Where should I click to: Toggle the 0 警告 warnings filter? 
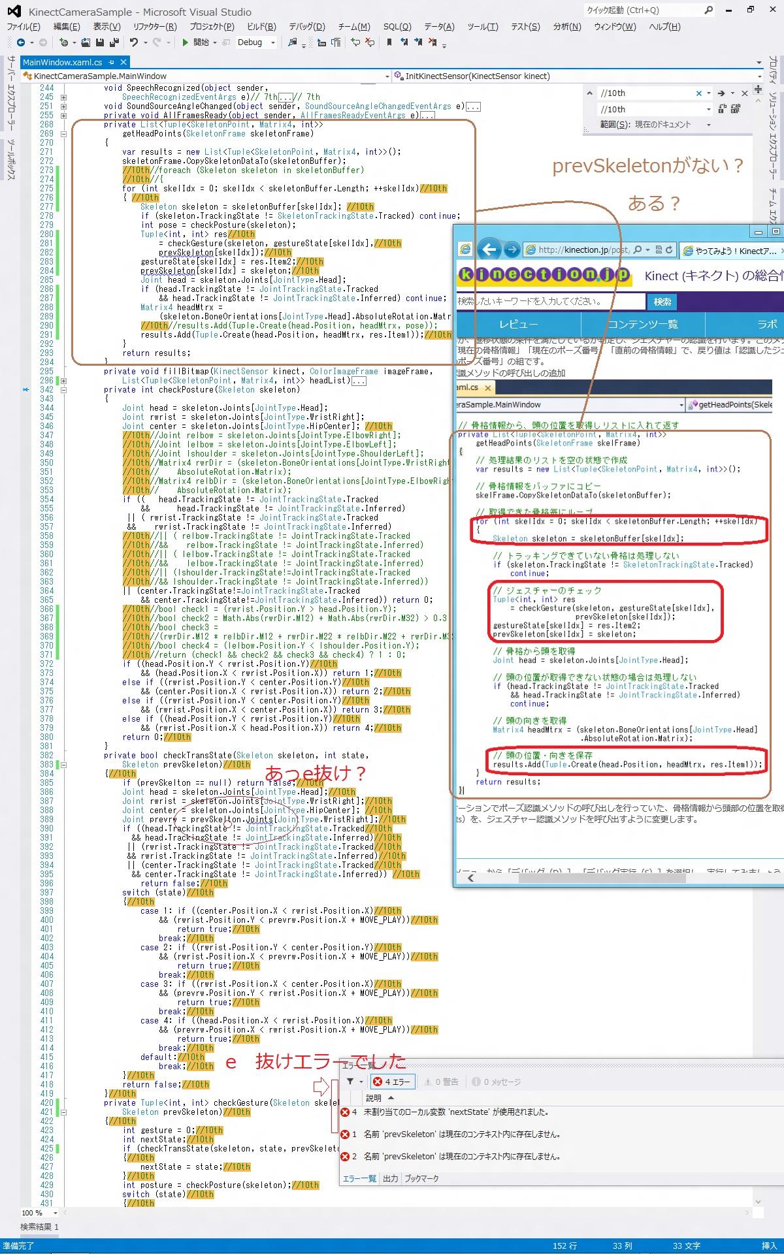point(441,1082)
